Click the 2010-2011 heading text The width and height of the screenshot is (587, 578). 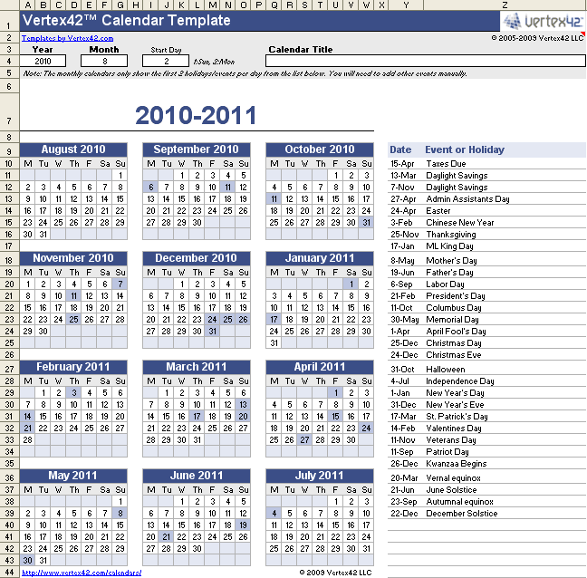click(196, 115)
